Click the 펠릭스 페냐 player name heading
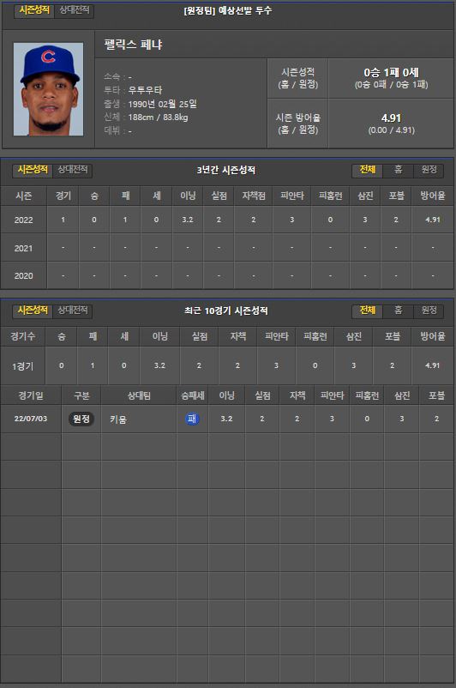The image size is (456, 688). pos(134,45)
